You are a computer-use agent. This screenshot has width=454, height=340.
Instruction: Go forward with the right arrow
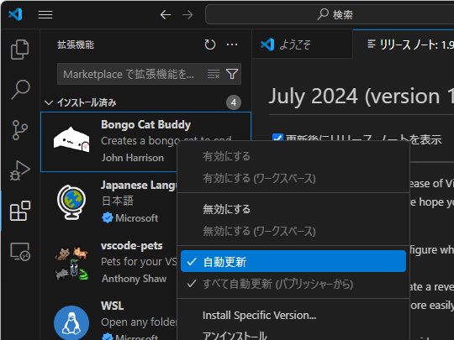(187, 14)
